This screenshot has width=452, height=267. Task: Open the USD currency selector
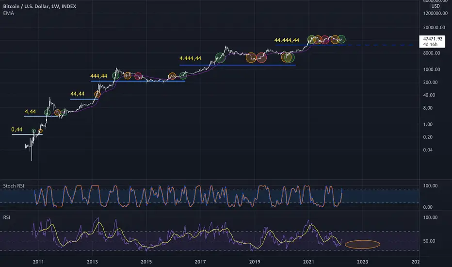click(436, 6)
